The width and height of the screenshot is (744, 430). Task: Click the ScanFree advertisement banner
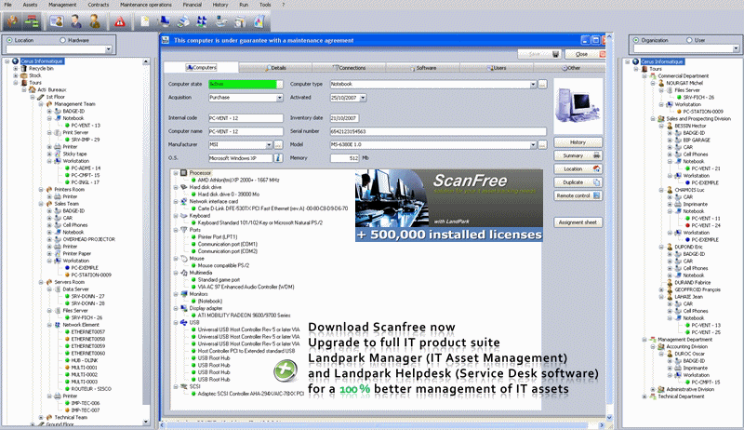coord(449,206)
